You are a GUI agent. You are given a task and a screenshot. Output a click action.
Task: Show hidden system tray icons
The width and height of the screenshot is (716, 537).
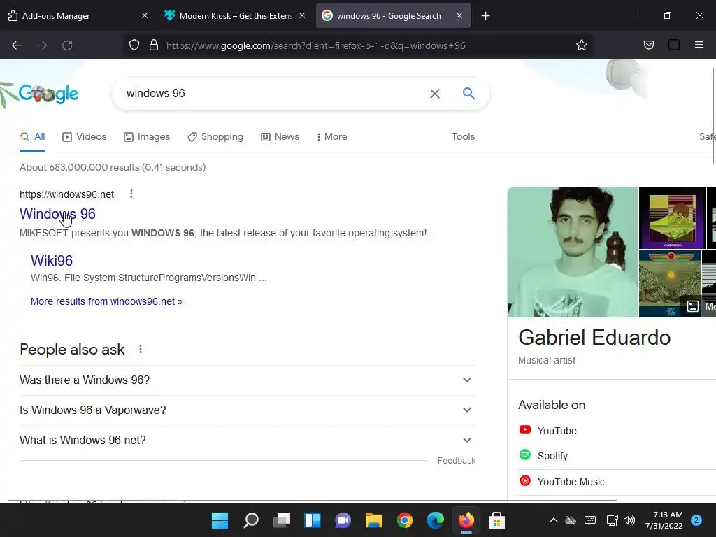[554, 520]
